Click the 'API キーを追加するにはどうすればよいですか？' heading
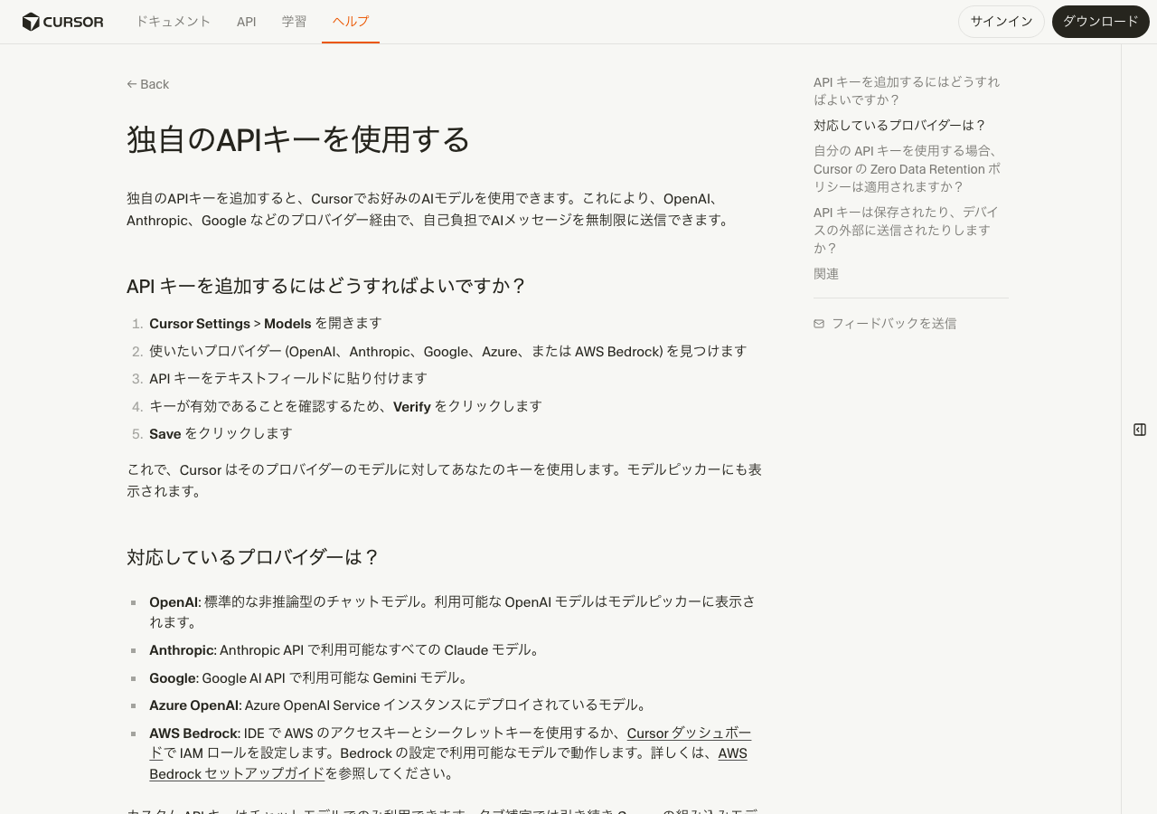 click(x=325, y=286)
